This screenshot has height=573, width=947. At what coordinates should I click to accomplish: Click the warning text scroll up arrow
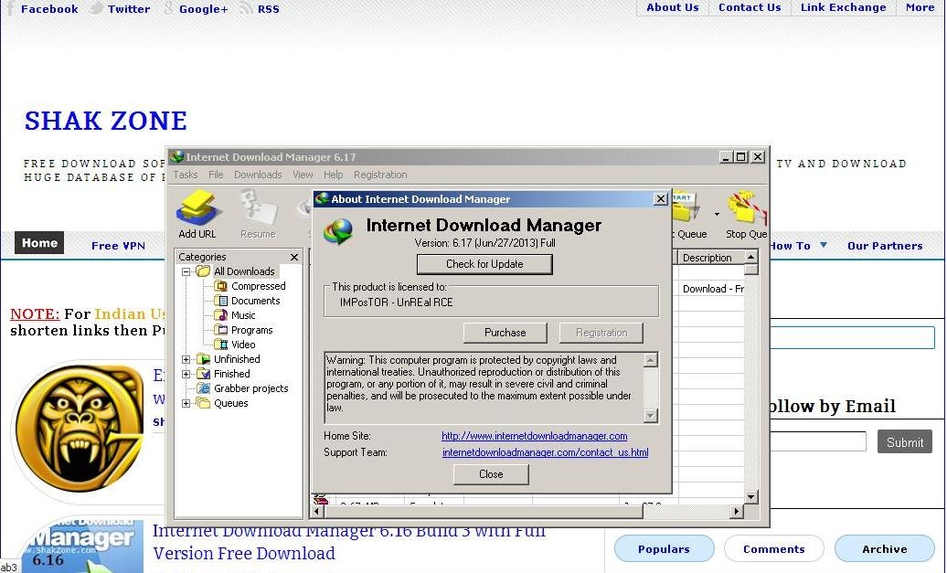[x=651, y=360]
